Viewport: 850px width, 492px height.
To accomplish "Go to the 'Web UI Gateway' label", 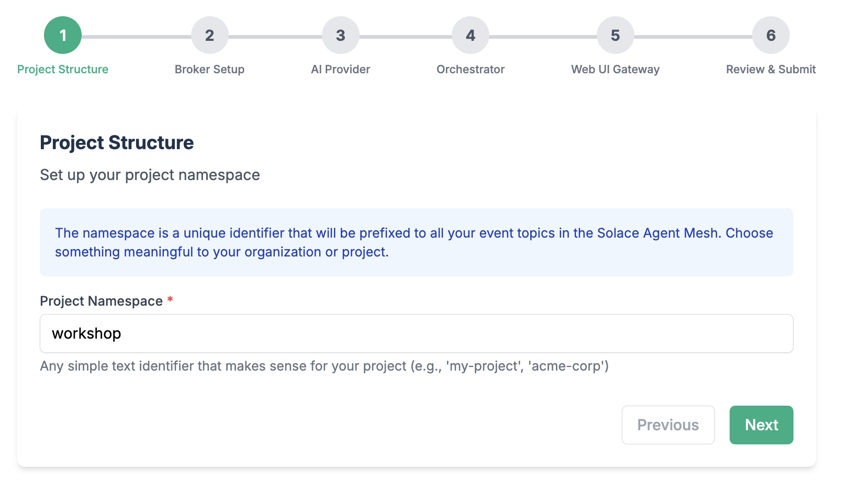I will click(x=615, y=69).
